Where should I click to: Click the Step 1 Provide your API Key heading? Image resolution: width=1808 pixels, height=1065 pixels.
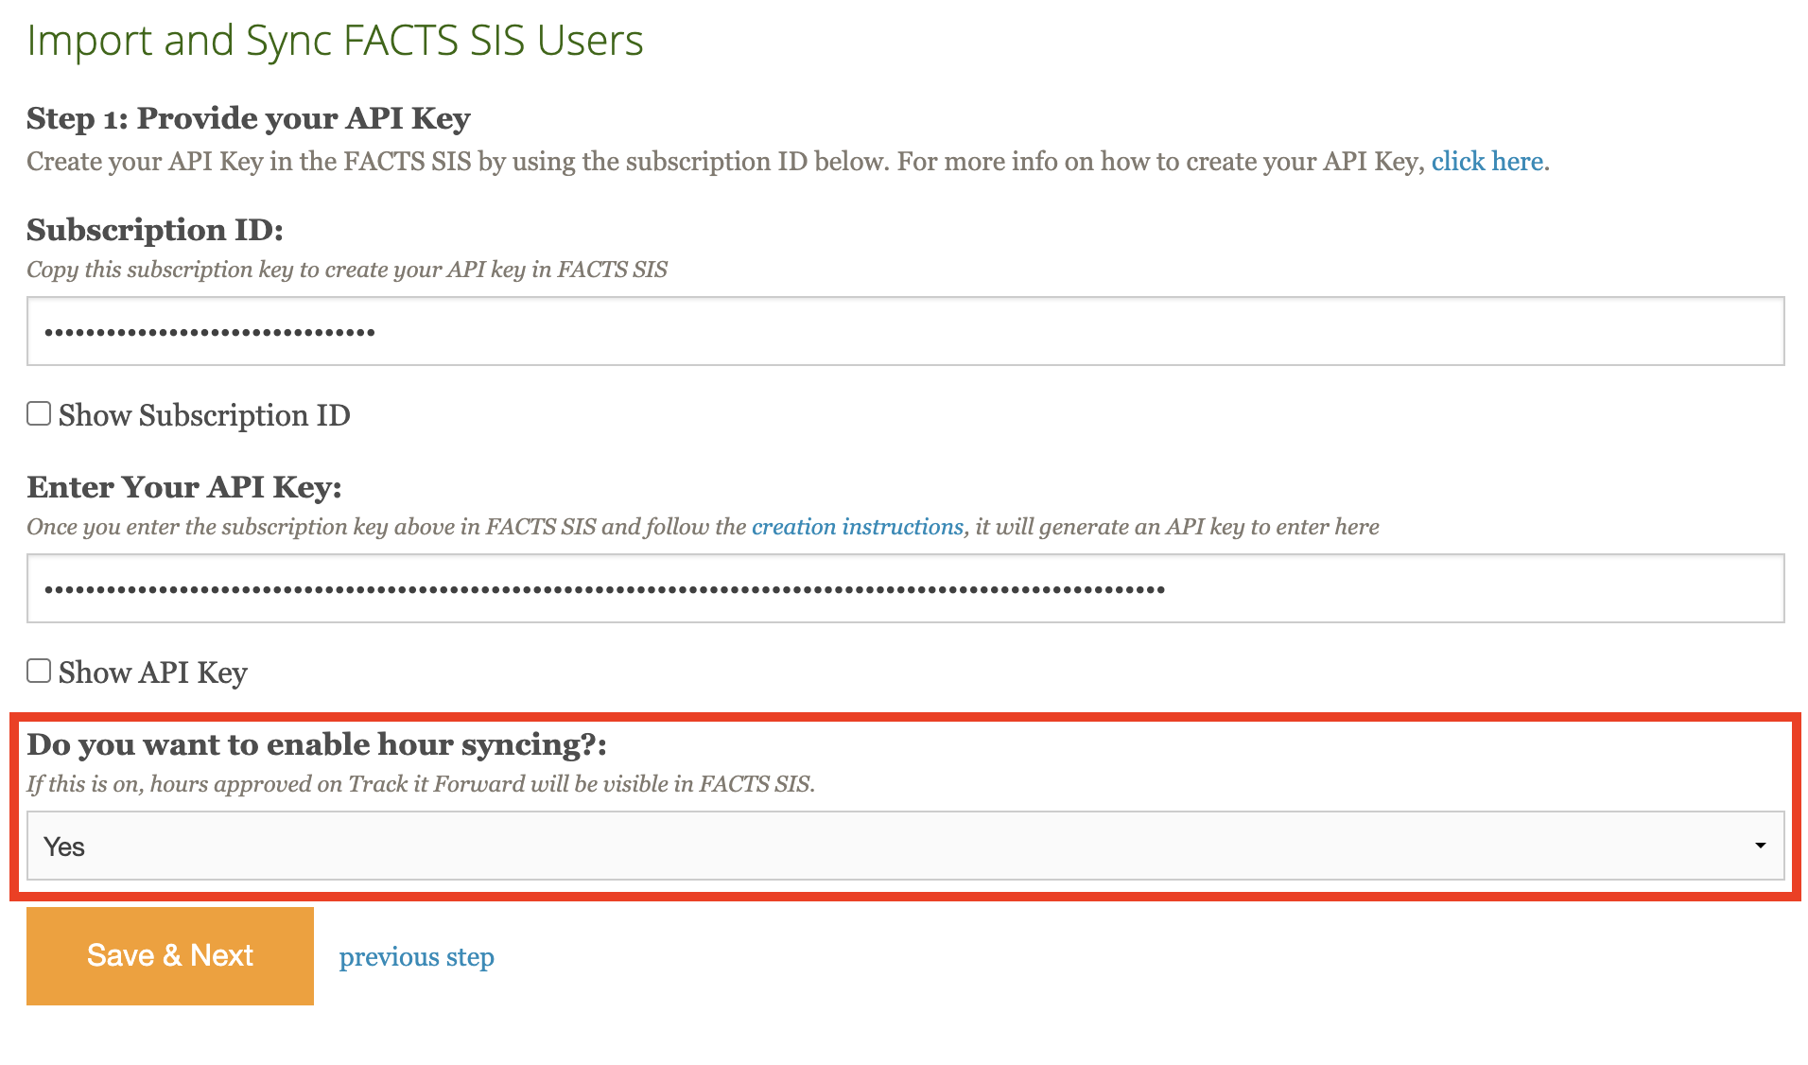pos(248,118)
